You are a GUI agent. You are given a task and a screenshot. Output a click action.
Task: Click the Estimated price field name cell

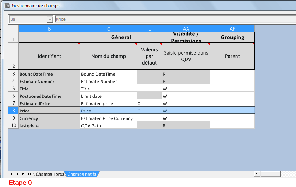pos(109,103)
